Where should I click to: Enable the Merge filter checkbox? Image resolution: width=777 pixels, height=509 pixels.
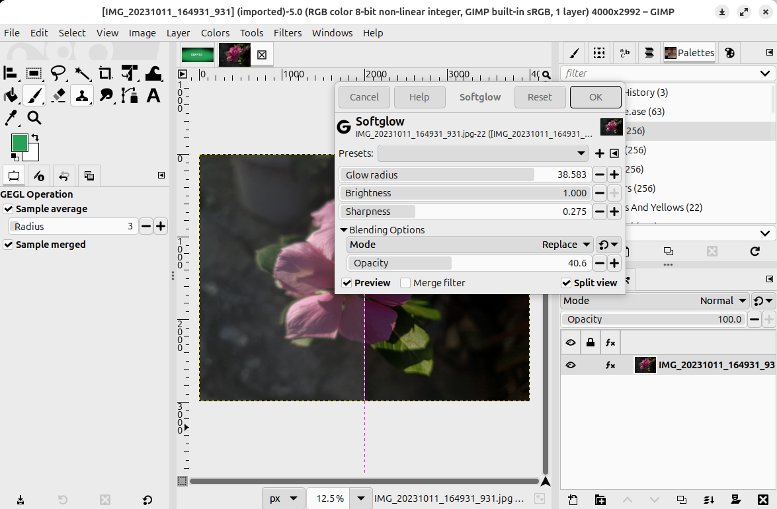pos(405,283)
